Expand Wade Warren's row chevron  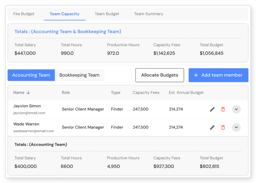tap(236, 127)
